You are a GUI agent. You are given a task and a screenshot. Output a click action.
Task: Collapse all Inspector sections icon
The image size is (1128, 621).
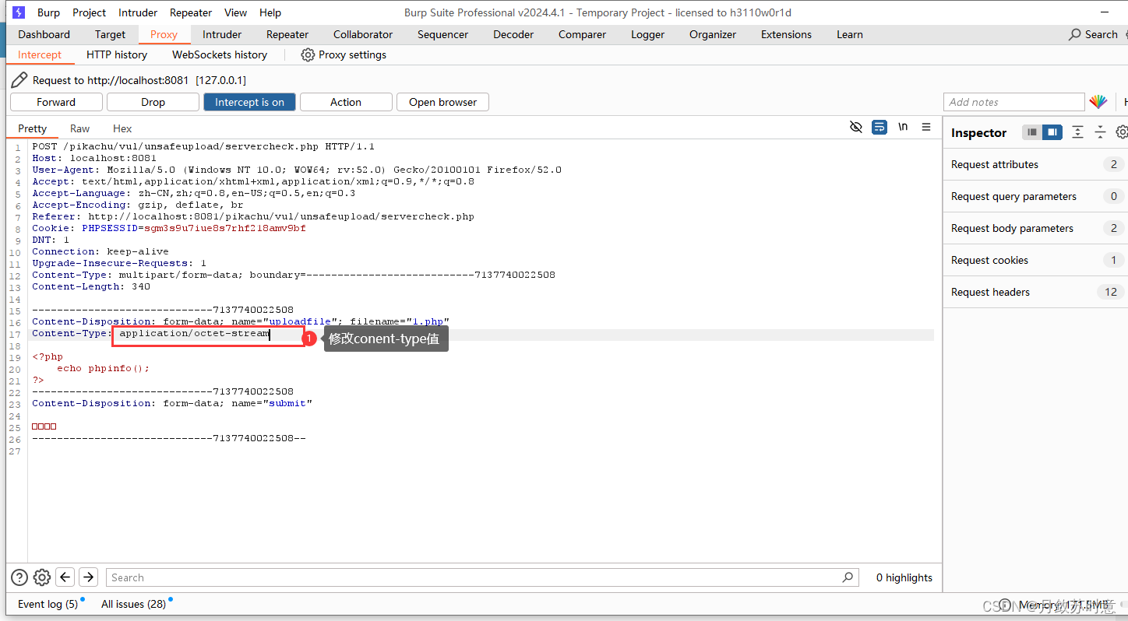pyautogui.click(x=1100, y=132)
